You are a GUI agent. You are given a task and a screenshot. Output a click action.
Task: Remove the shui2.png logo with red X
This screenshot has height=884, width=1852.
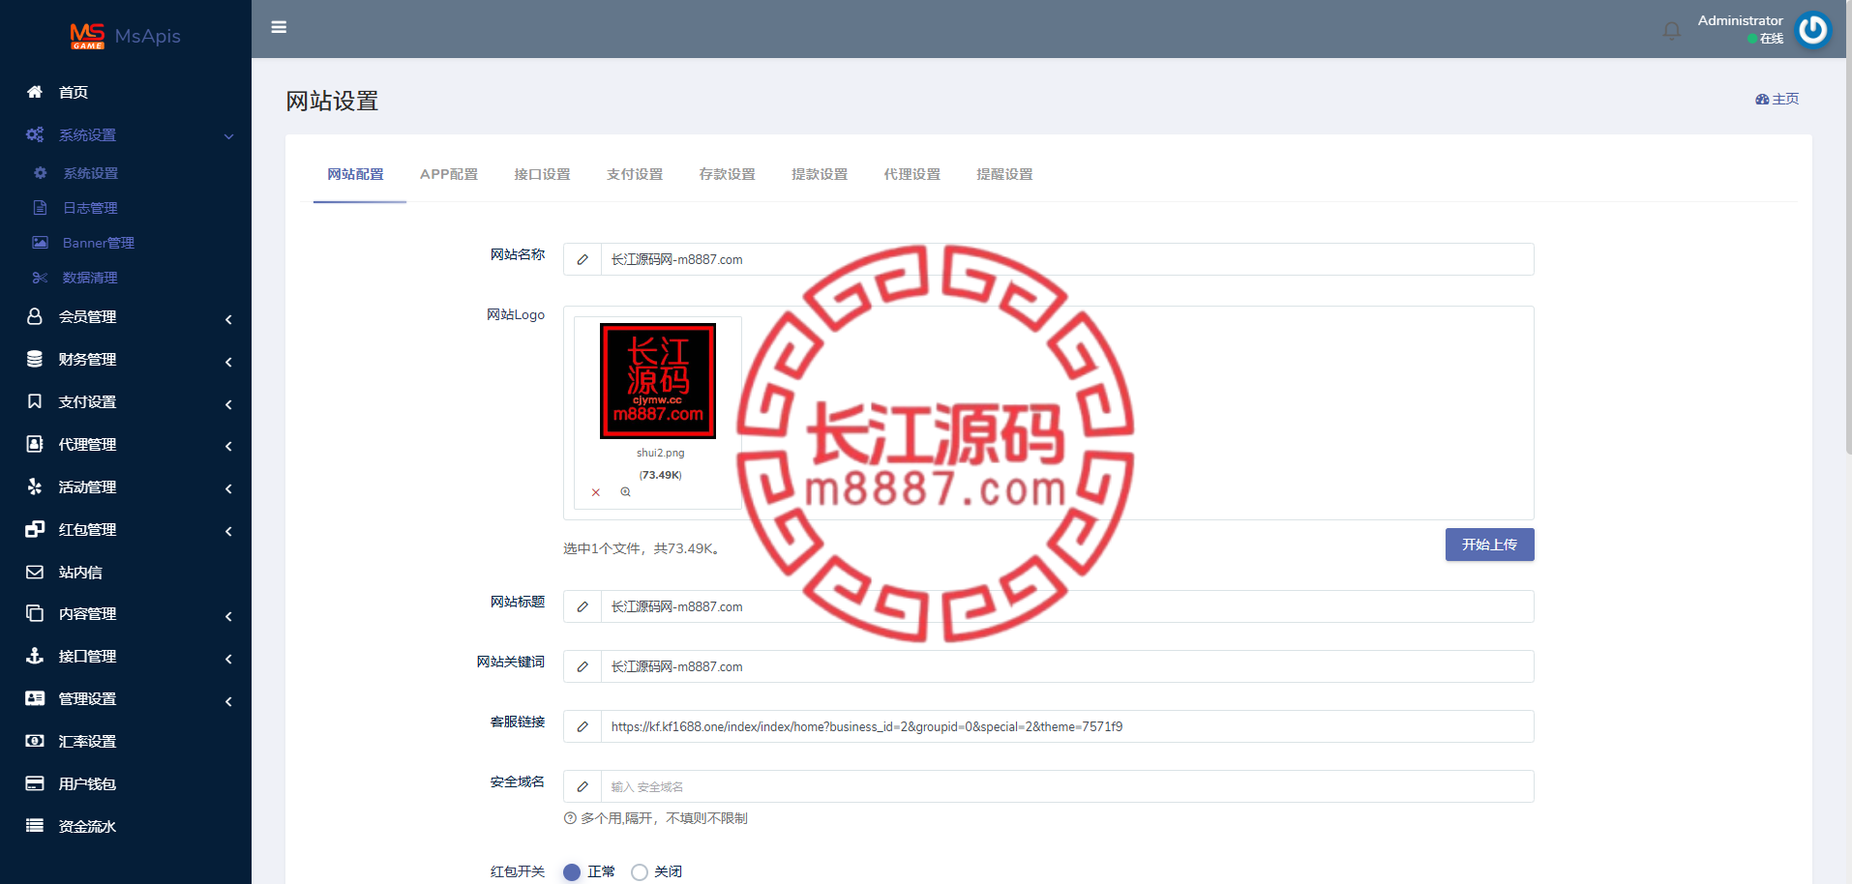(x=596, y=492)
